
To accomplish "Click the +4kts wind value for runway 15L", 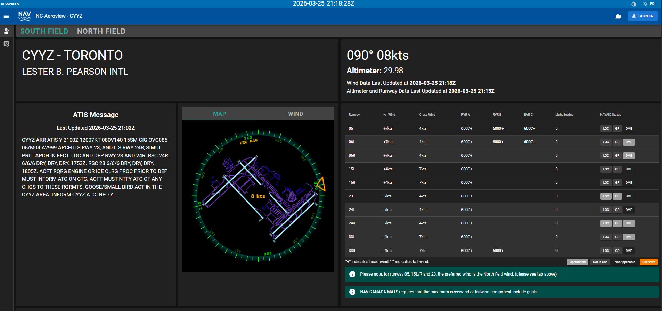I will 388,169.
